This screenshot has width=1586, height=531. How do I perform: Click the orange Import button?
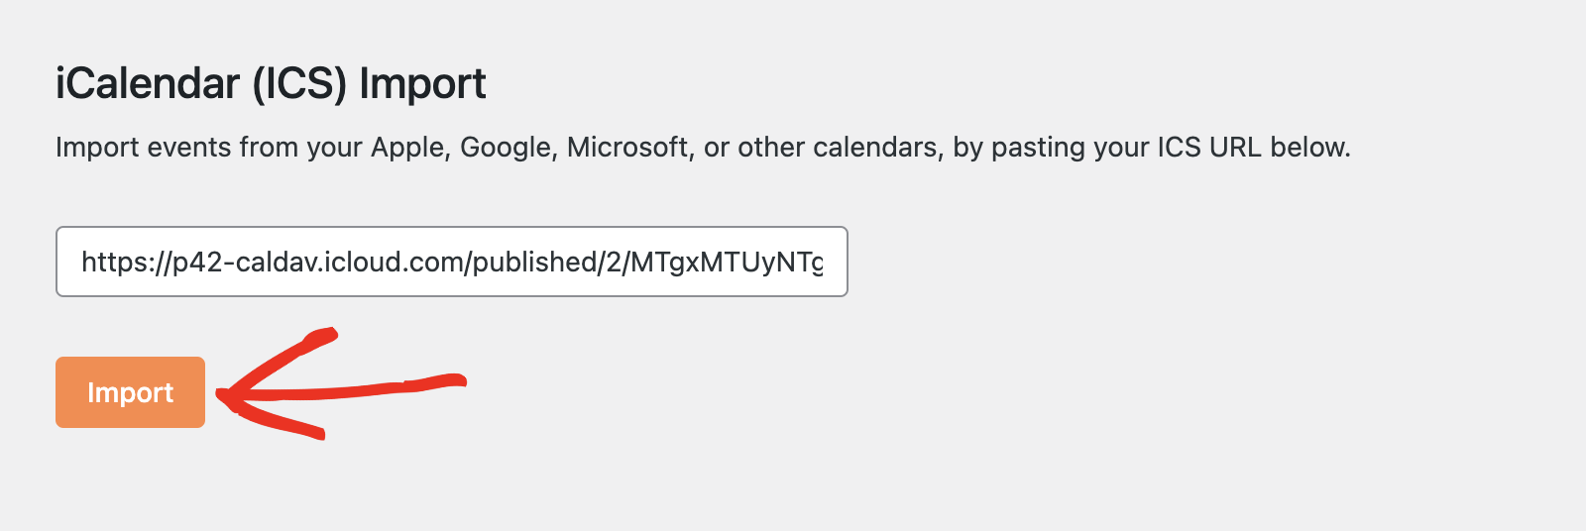pyautogui.click(x=130, y=392)
